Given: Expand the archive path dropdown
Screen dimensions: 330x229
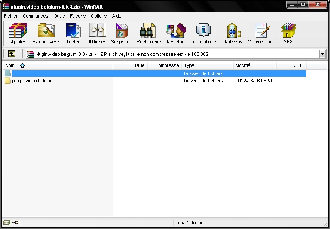Looking at the screenshot, I should coord(322,54).
